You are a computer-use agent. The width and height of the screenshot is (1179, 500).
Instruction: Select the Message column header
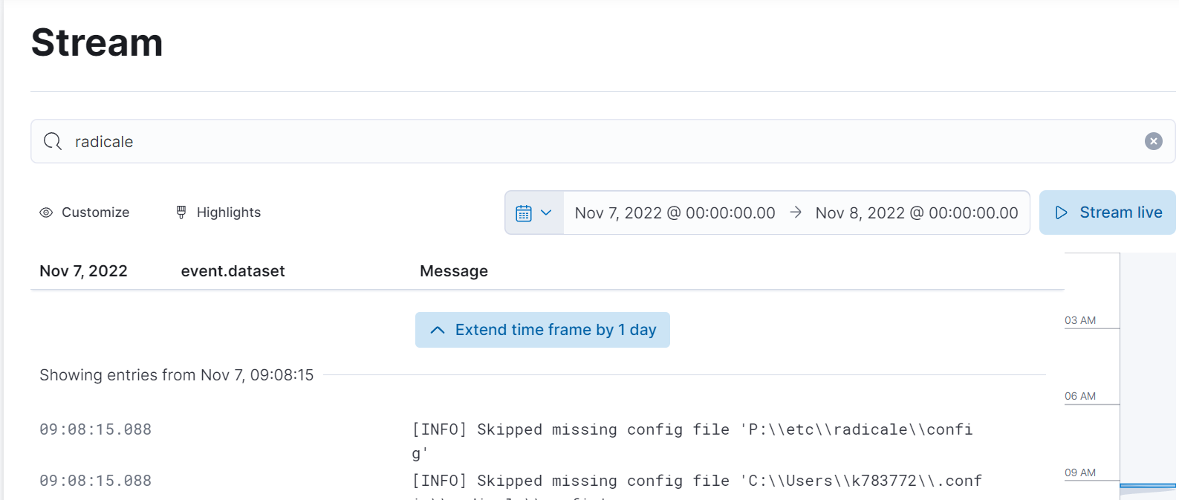[454, 270]
